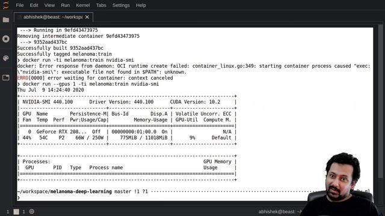Image resolution: width=385 pixels, height=216 pixels.
Task: Click '66W / 250W' power usage value
Action: pyautogui.click(x=90, y=137)
